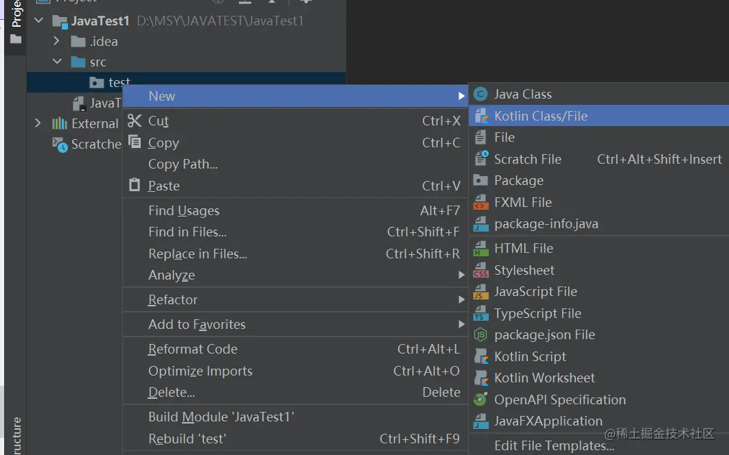Image resolution: width=729 pixels, height=455 pixels.
Task: Open the Project tool window tab
Action: tap(16, 27)
